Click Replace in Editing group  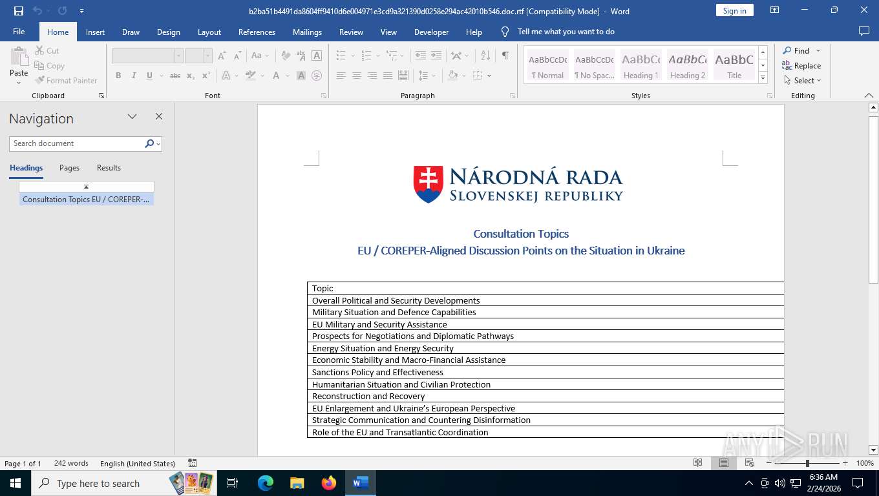point(801,66)
